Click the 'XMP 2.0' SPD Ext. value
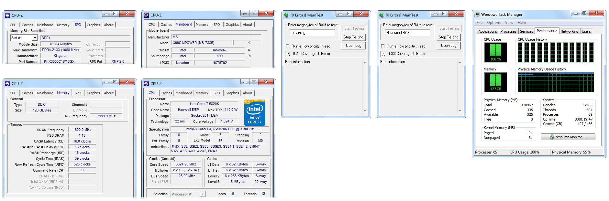Screen dimensions: 609x201 click(x=118, y=61)
